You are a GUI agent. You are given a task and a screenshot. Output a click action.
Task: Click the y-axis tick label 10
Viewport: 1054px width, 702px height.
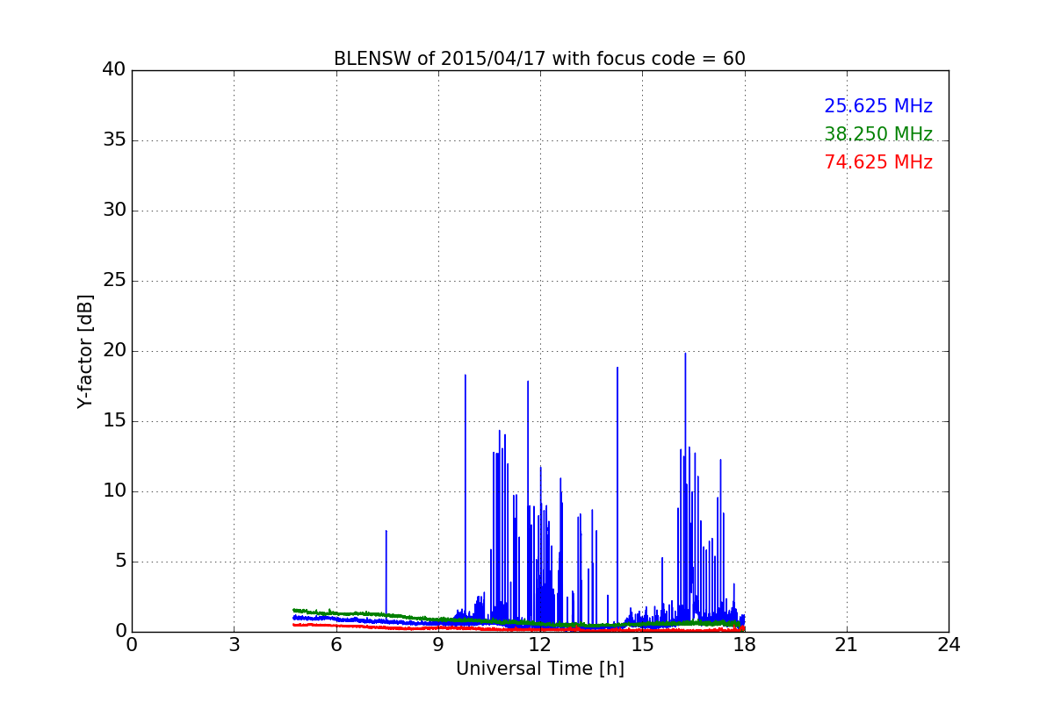tap(114, 491)
